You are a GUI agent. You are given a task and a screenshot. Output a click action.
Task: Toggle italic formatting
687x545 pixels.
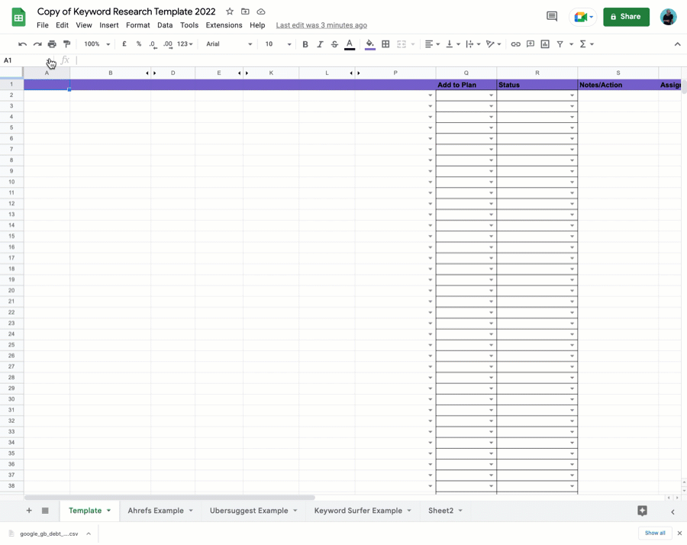320,44
